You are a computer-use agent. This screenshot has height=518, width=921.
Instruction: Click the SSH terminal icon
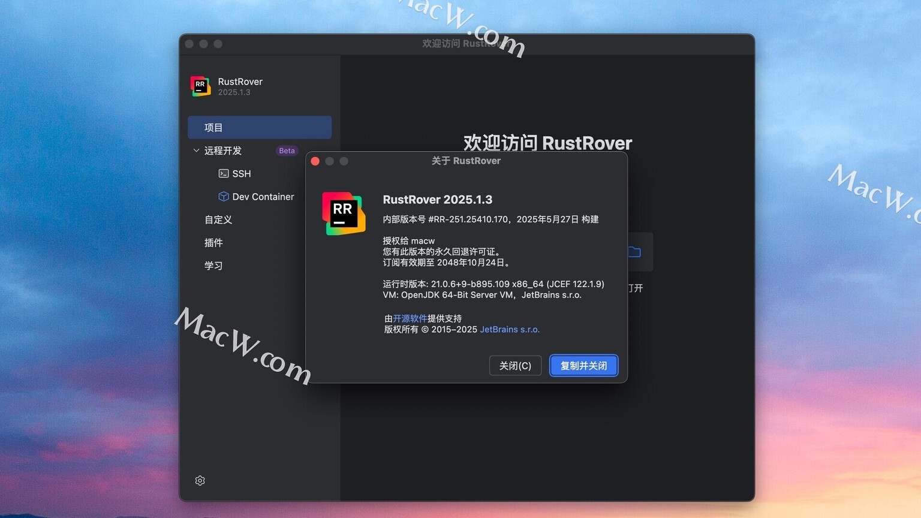[224, 173]
